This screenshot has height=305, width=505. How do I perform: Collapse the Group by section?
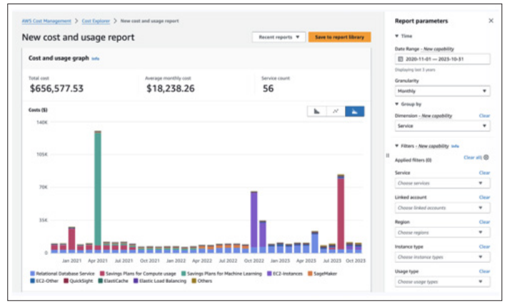[397, 104]
